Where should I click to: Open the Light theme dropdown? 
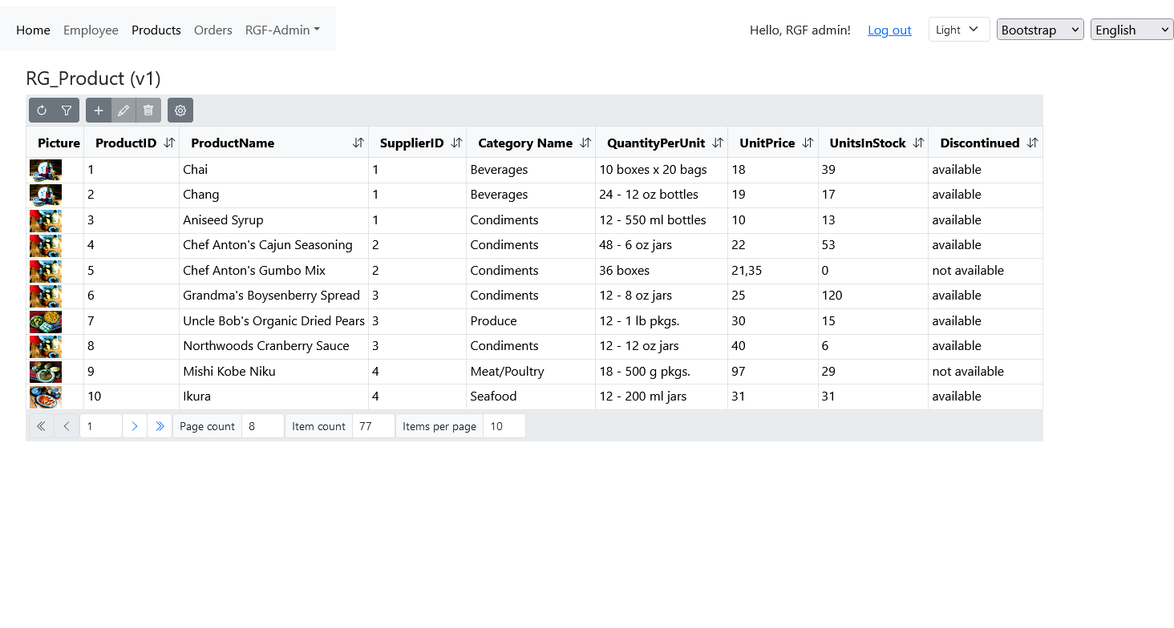(958, 30)
